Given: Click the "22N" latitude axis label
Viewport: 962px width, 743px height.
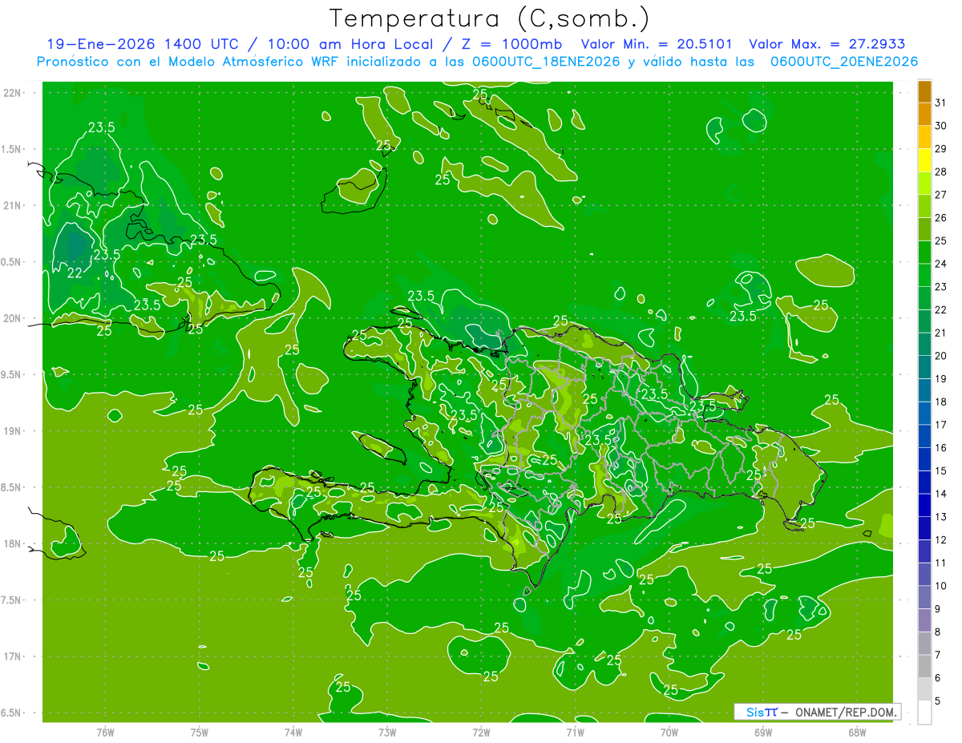Looking at the screenshot, I should pyautogui.click(x=12, y=92).
